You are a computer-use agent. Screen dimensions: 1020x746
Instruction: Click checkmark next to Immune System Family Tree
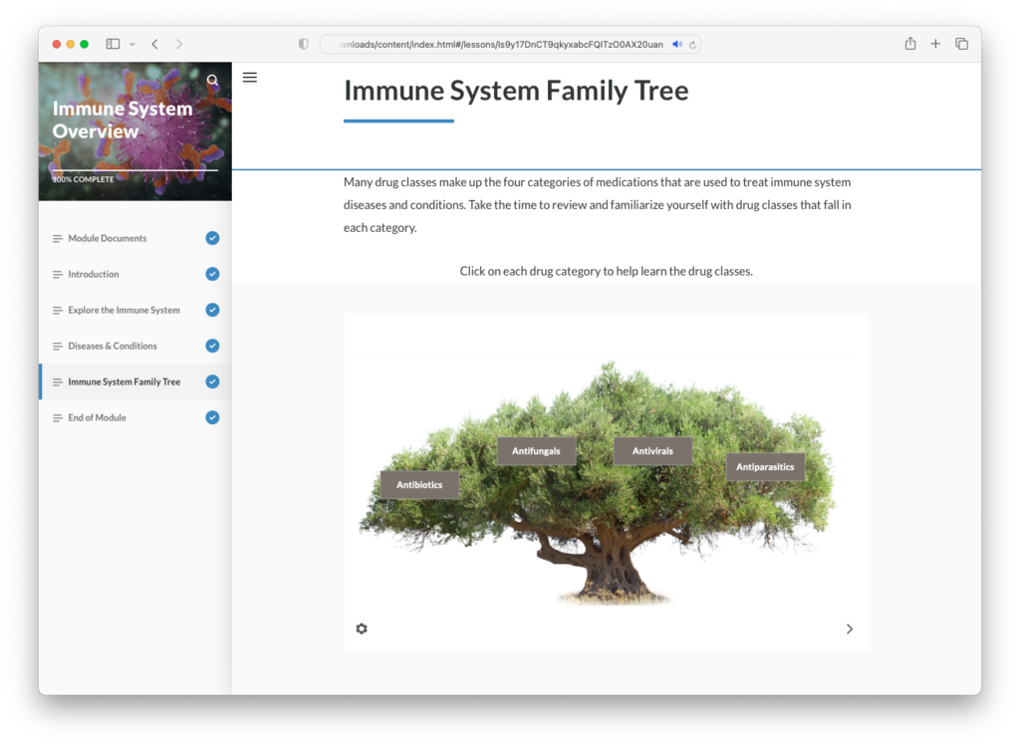[212, 381]
